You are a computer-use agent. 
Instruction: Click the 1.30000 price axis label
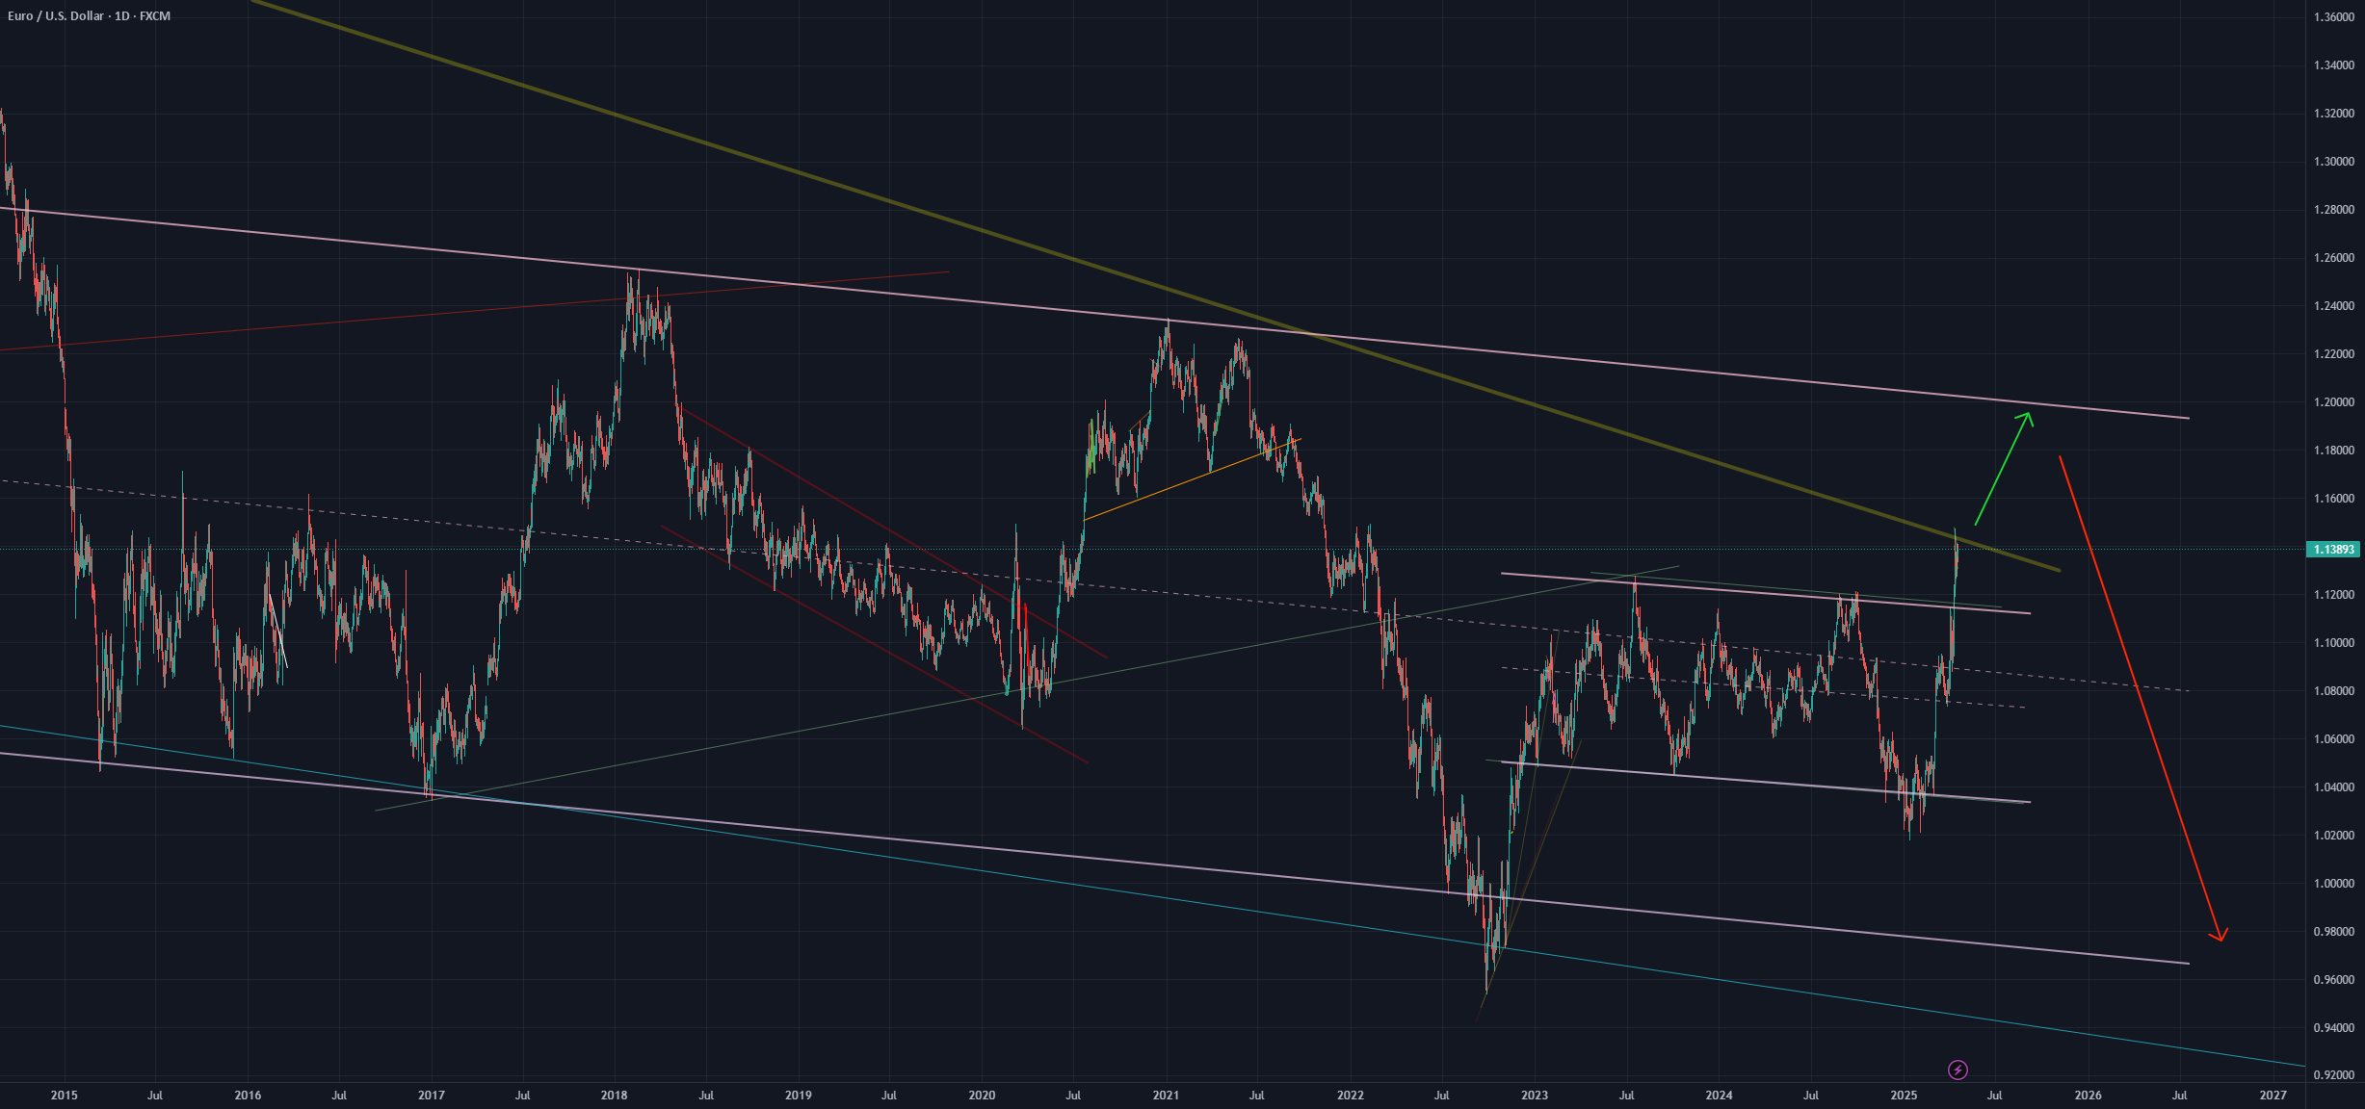[x=2333, y=162]
